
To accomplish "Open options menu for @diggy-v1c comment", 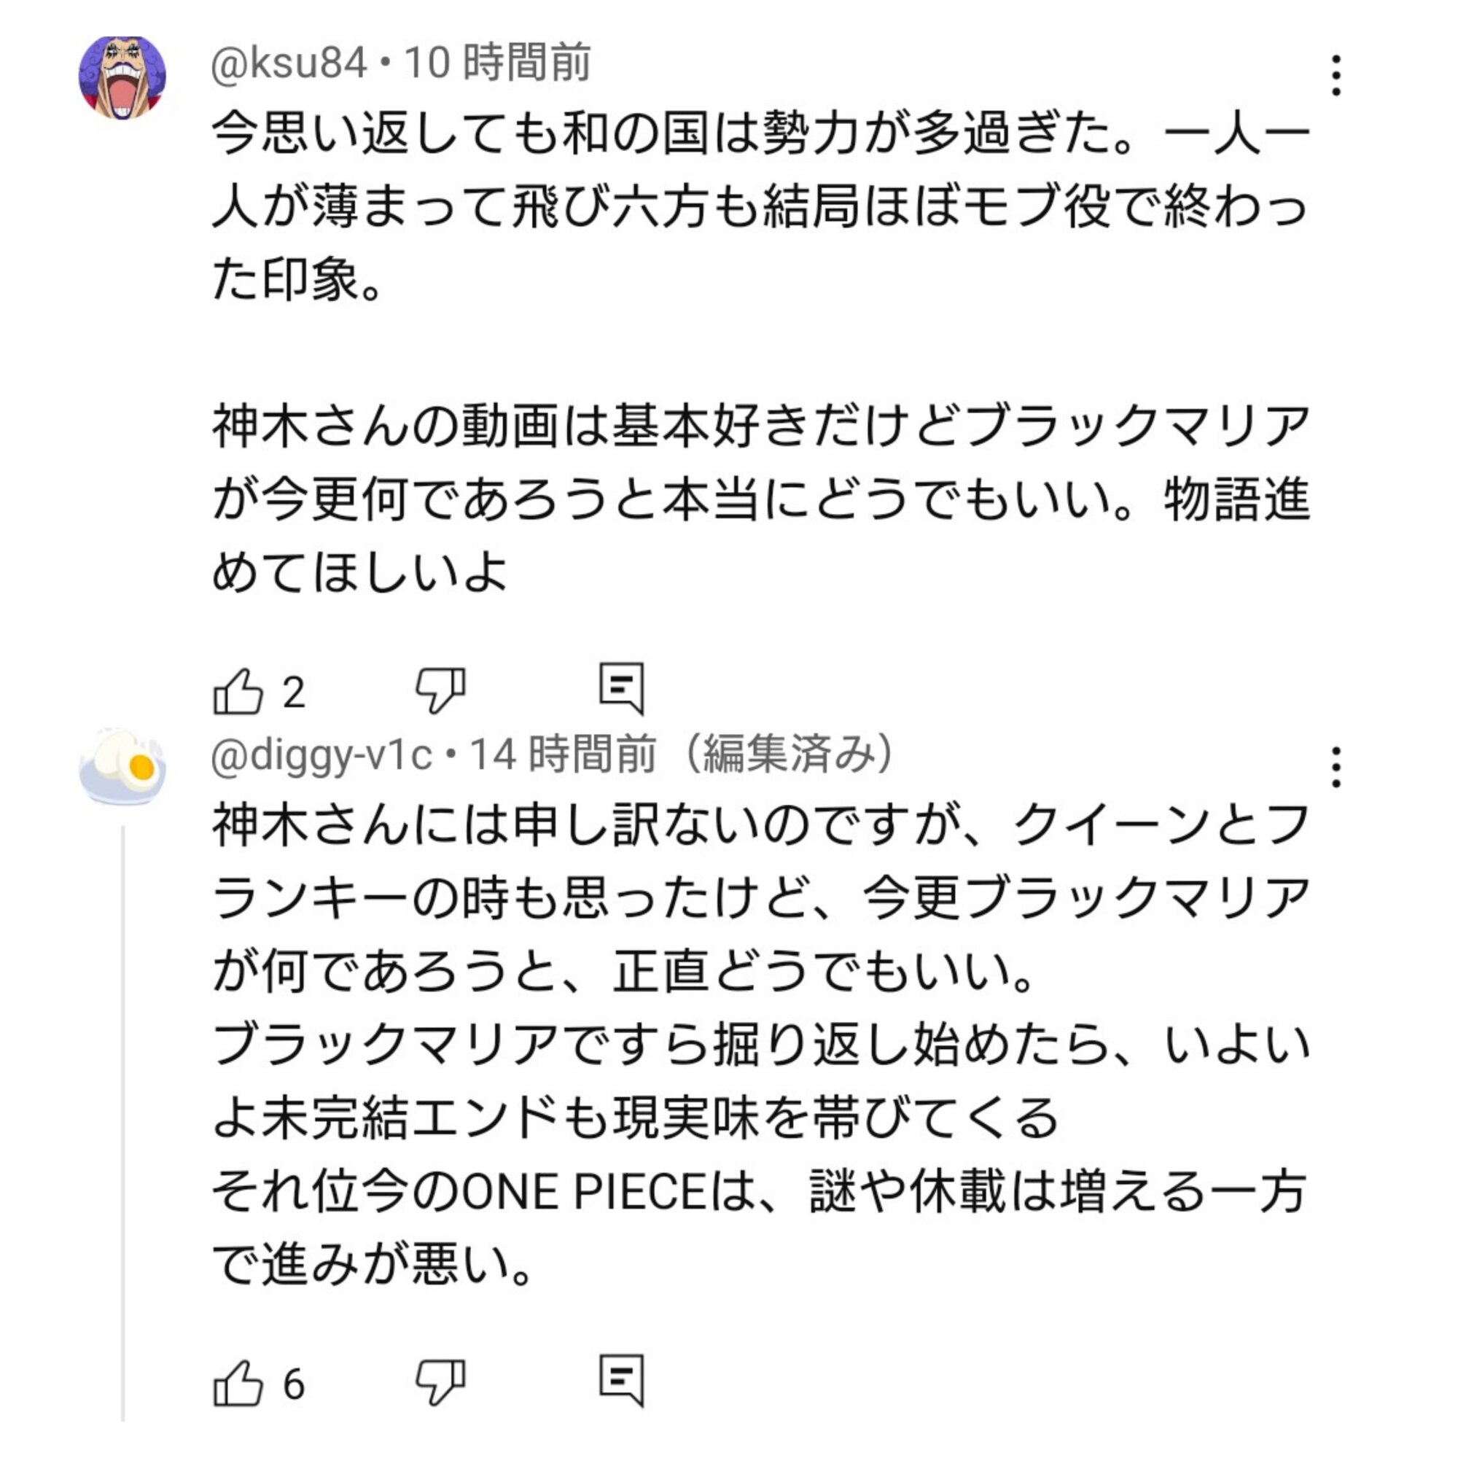I will pyautogui.click(x=1336, y=768).
